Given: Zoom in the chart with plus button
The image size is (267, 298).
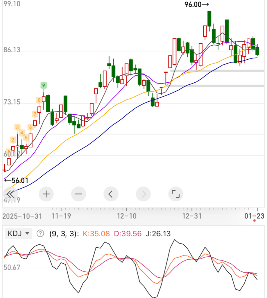Looking at the screenshot, I should tap(46, 194).
